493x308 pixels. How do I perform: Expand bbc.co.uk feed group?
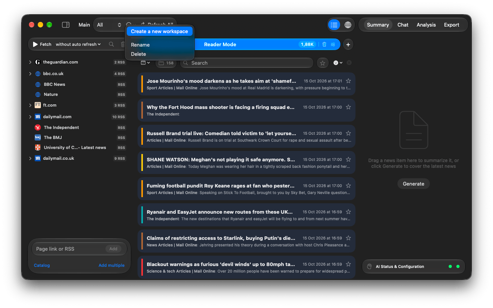click(x=30, y=74)
